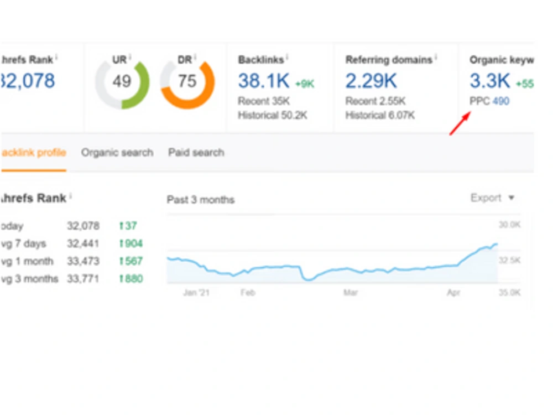The width and height of the screenshot is (553, 415).
Task: Click the Past 3 months chart label
Action: coord(200,200)
